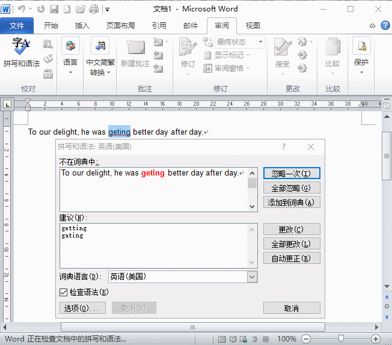Screen dimensions: 392x345
Task: Switch to Print Layout view in status bar
Action: [221, 339]
